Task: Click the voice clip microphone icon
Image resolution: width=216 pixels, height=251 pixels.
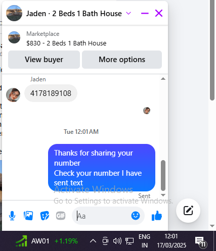Action: point(12,216)
